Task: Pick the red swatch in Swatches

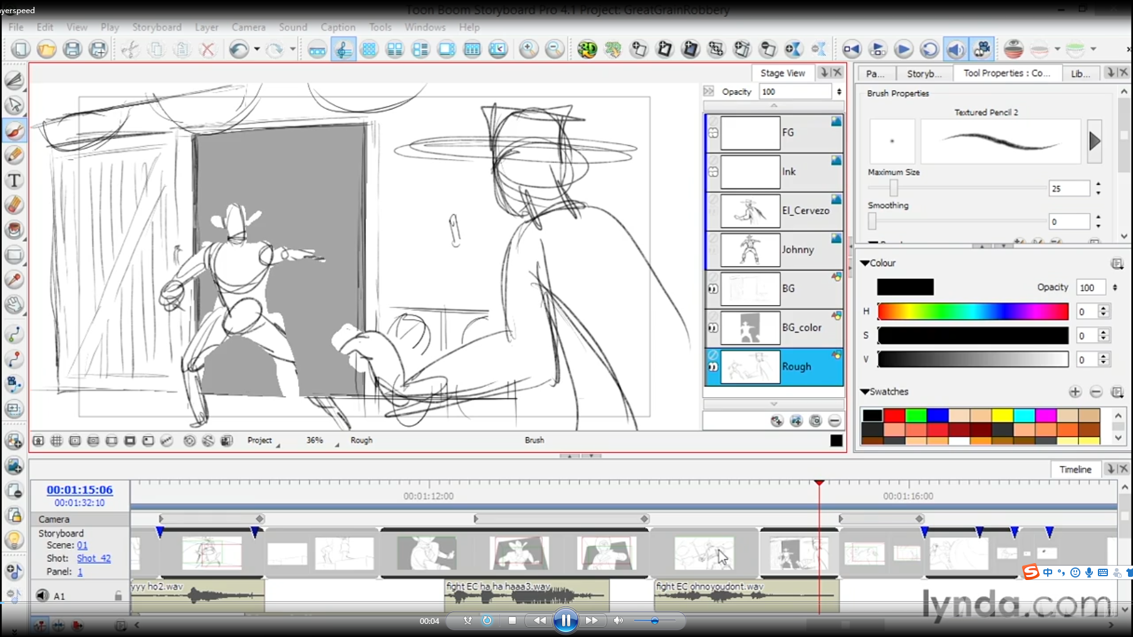Action: click(x=894, y=415)
